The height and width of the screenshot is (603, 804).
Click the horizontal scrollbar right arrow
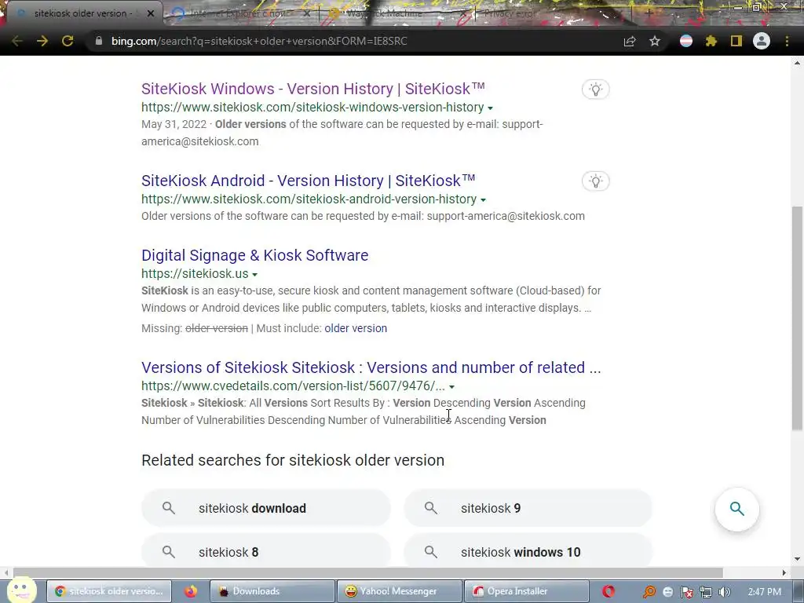click(x=784, y=572)
